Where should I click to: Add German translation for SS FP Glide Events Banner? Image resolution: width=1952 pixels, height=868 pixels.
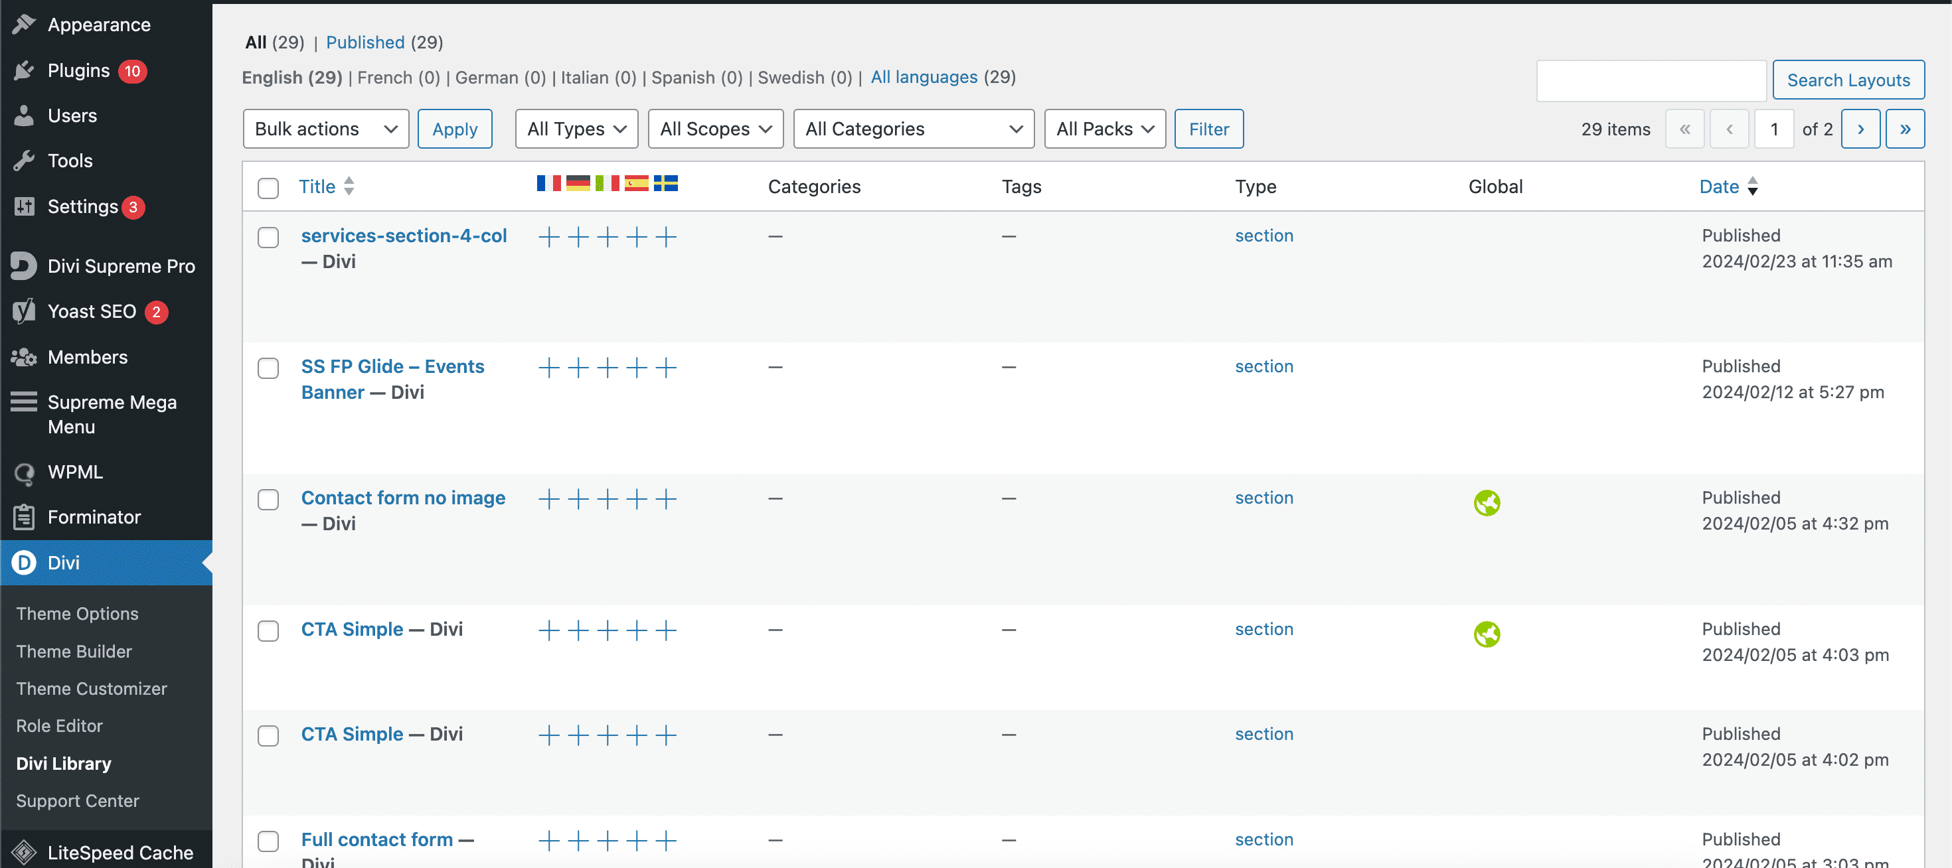pos(578,368)
